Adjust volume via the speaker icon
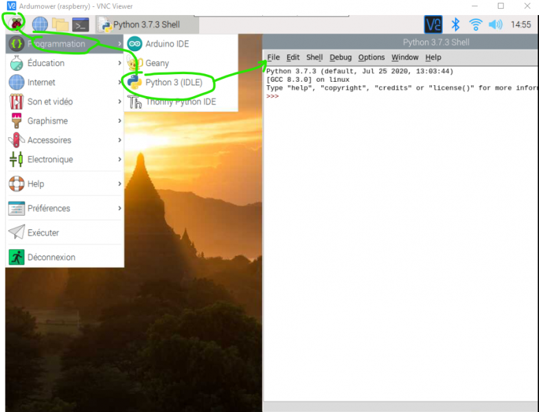 495,25
